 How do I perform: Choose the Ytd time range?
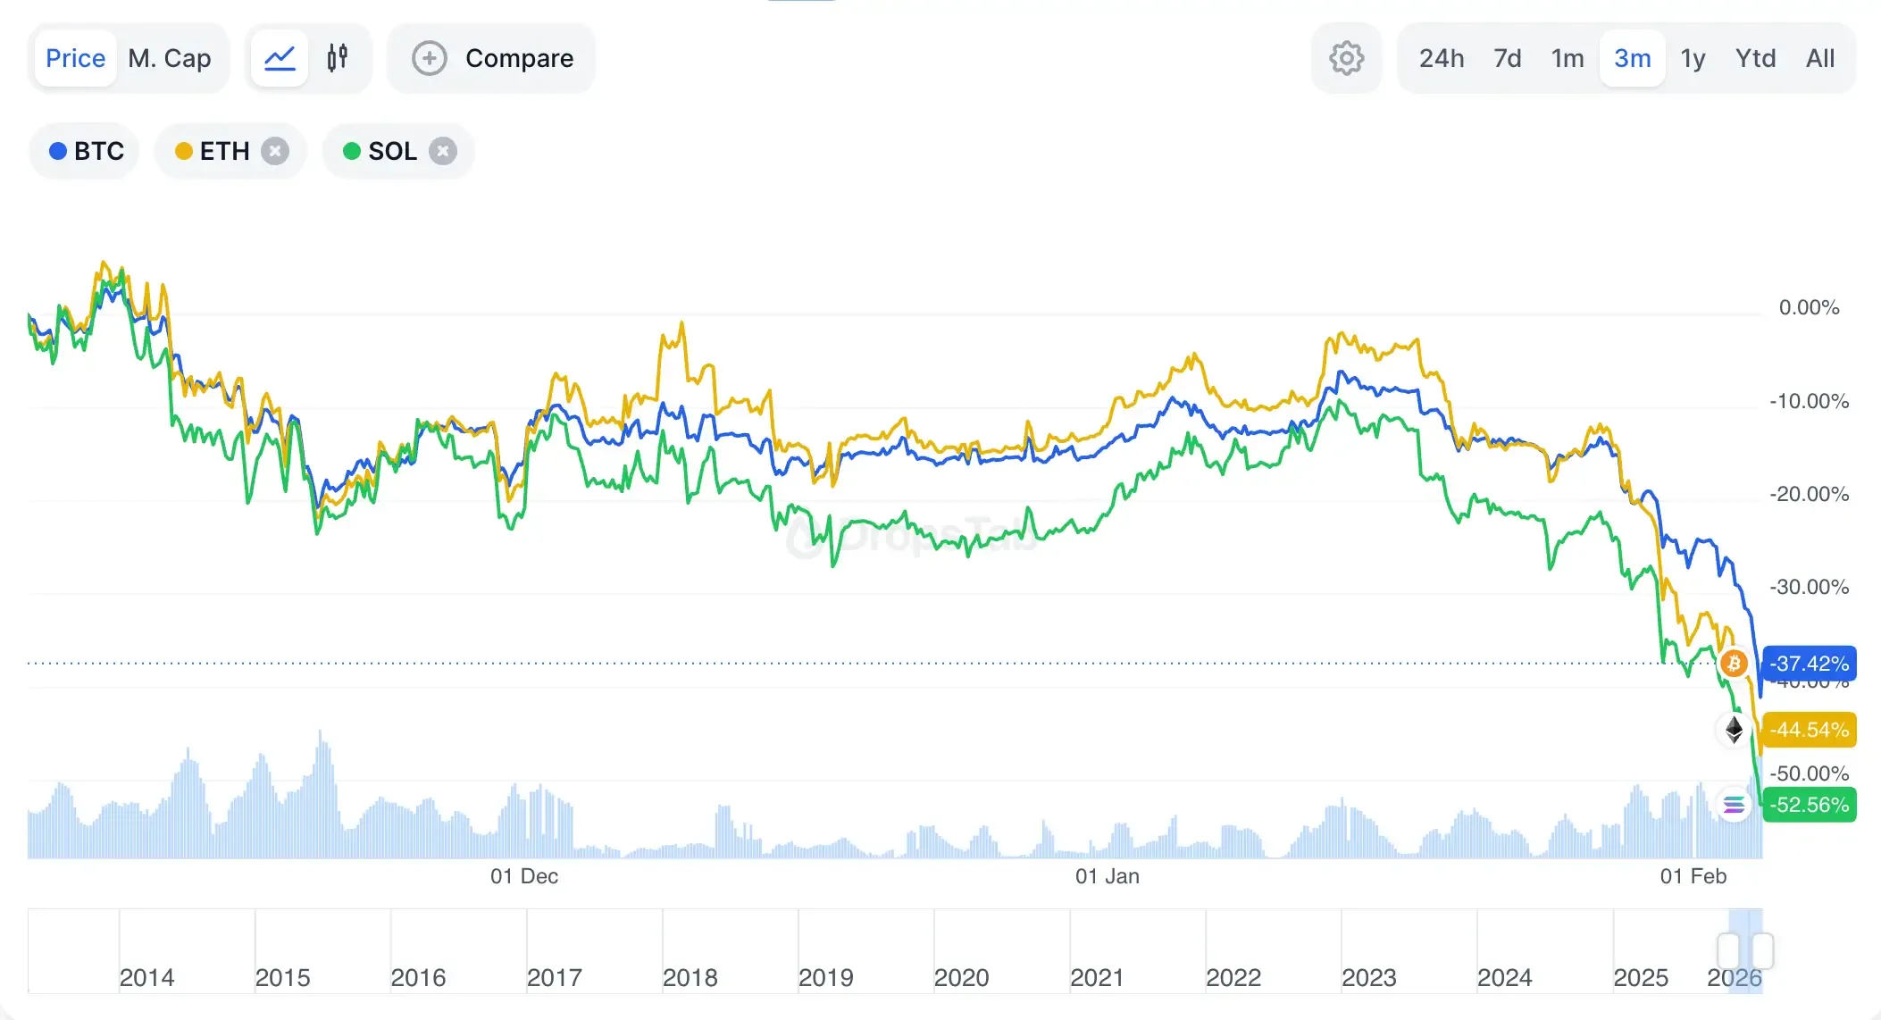pos(1755,59)
